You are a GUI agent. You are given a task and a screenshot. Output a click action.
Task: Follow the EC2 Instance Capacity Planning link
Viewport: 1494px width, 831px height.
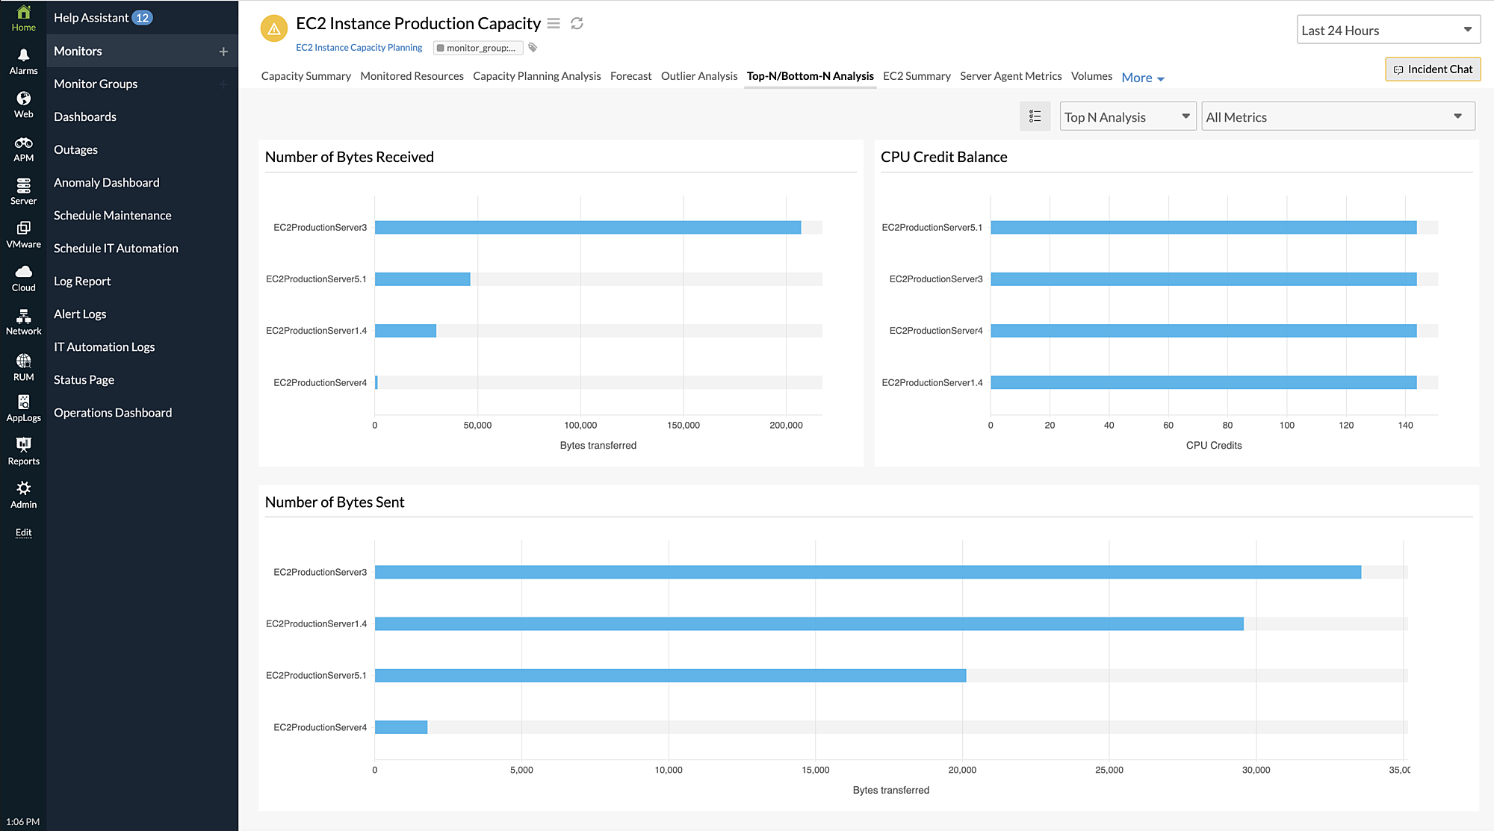click(359, 48)
